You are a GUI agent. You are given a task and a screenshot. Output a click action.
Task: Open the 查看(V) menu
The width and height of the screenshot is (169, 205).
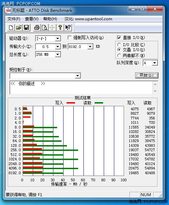32,19
